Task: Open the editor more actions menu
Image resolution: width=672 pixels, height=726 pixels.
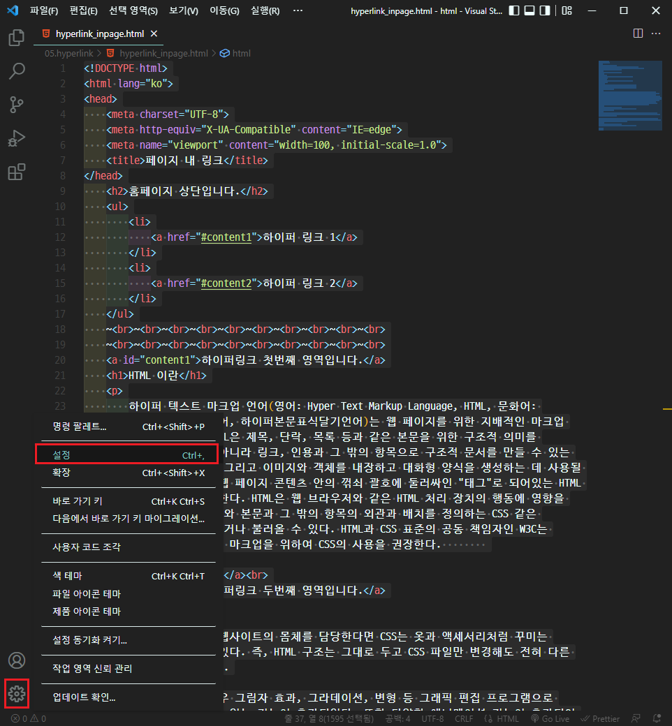Action: click(655, 33)
